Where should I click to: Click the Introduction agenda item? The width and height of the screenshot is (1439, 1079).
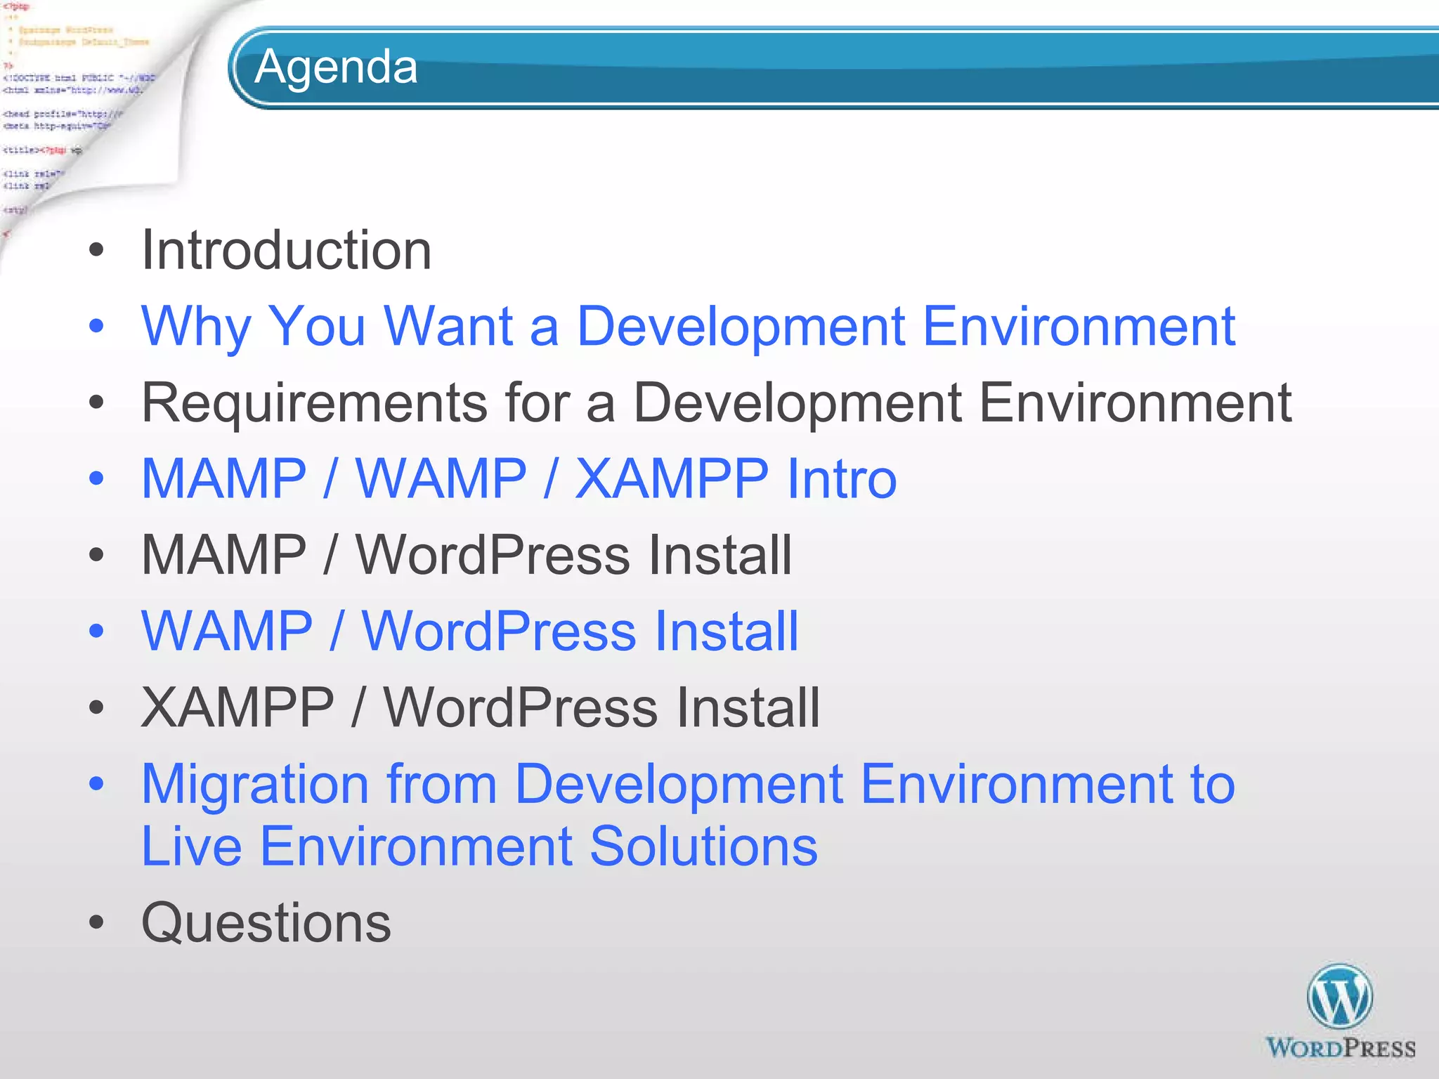pyautogui.click(x=286, y=250)
